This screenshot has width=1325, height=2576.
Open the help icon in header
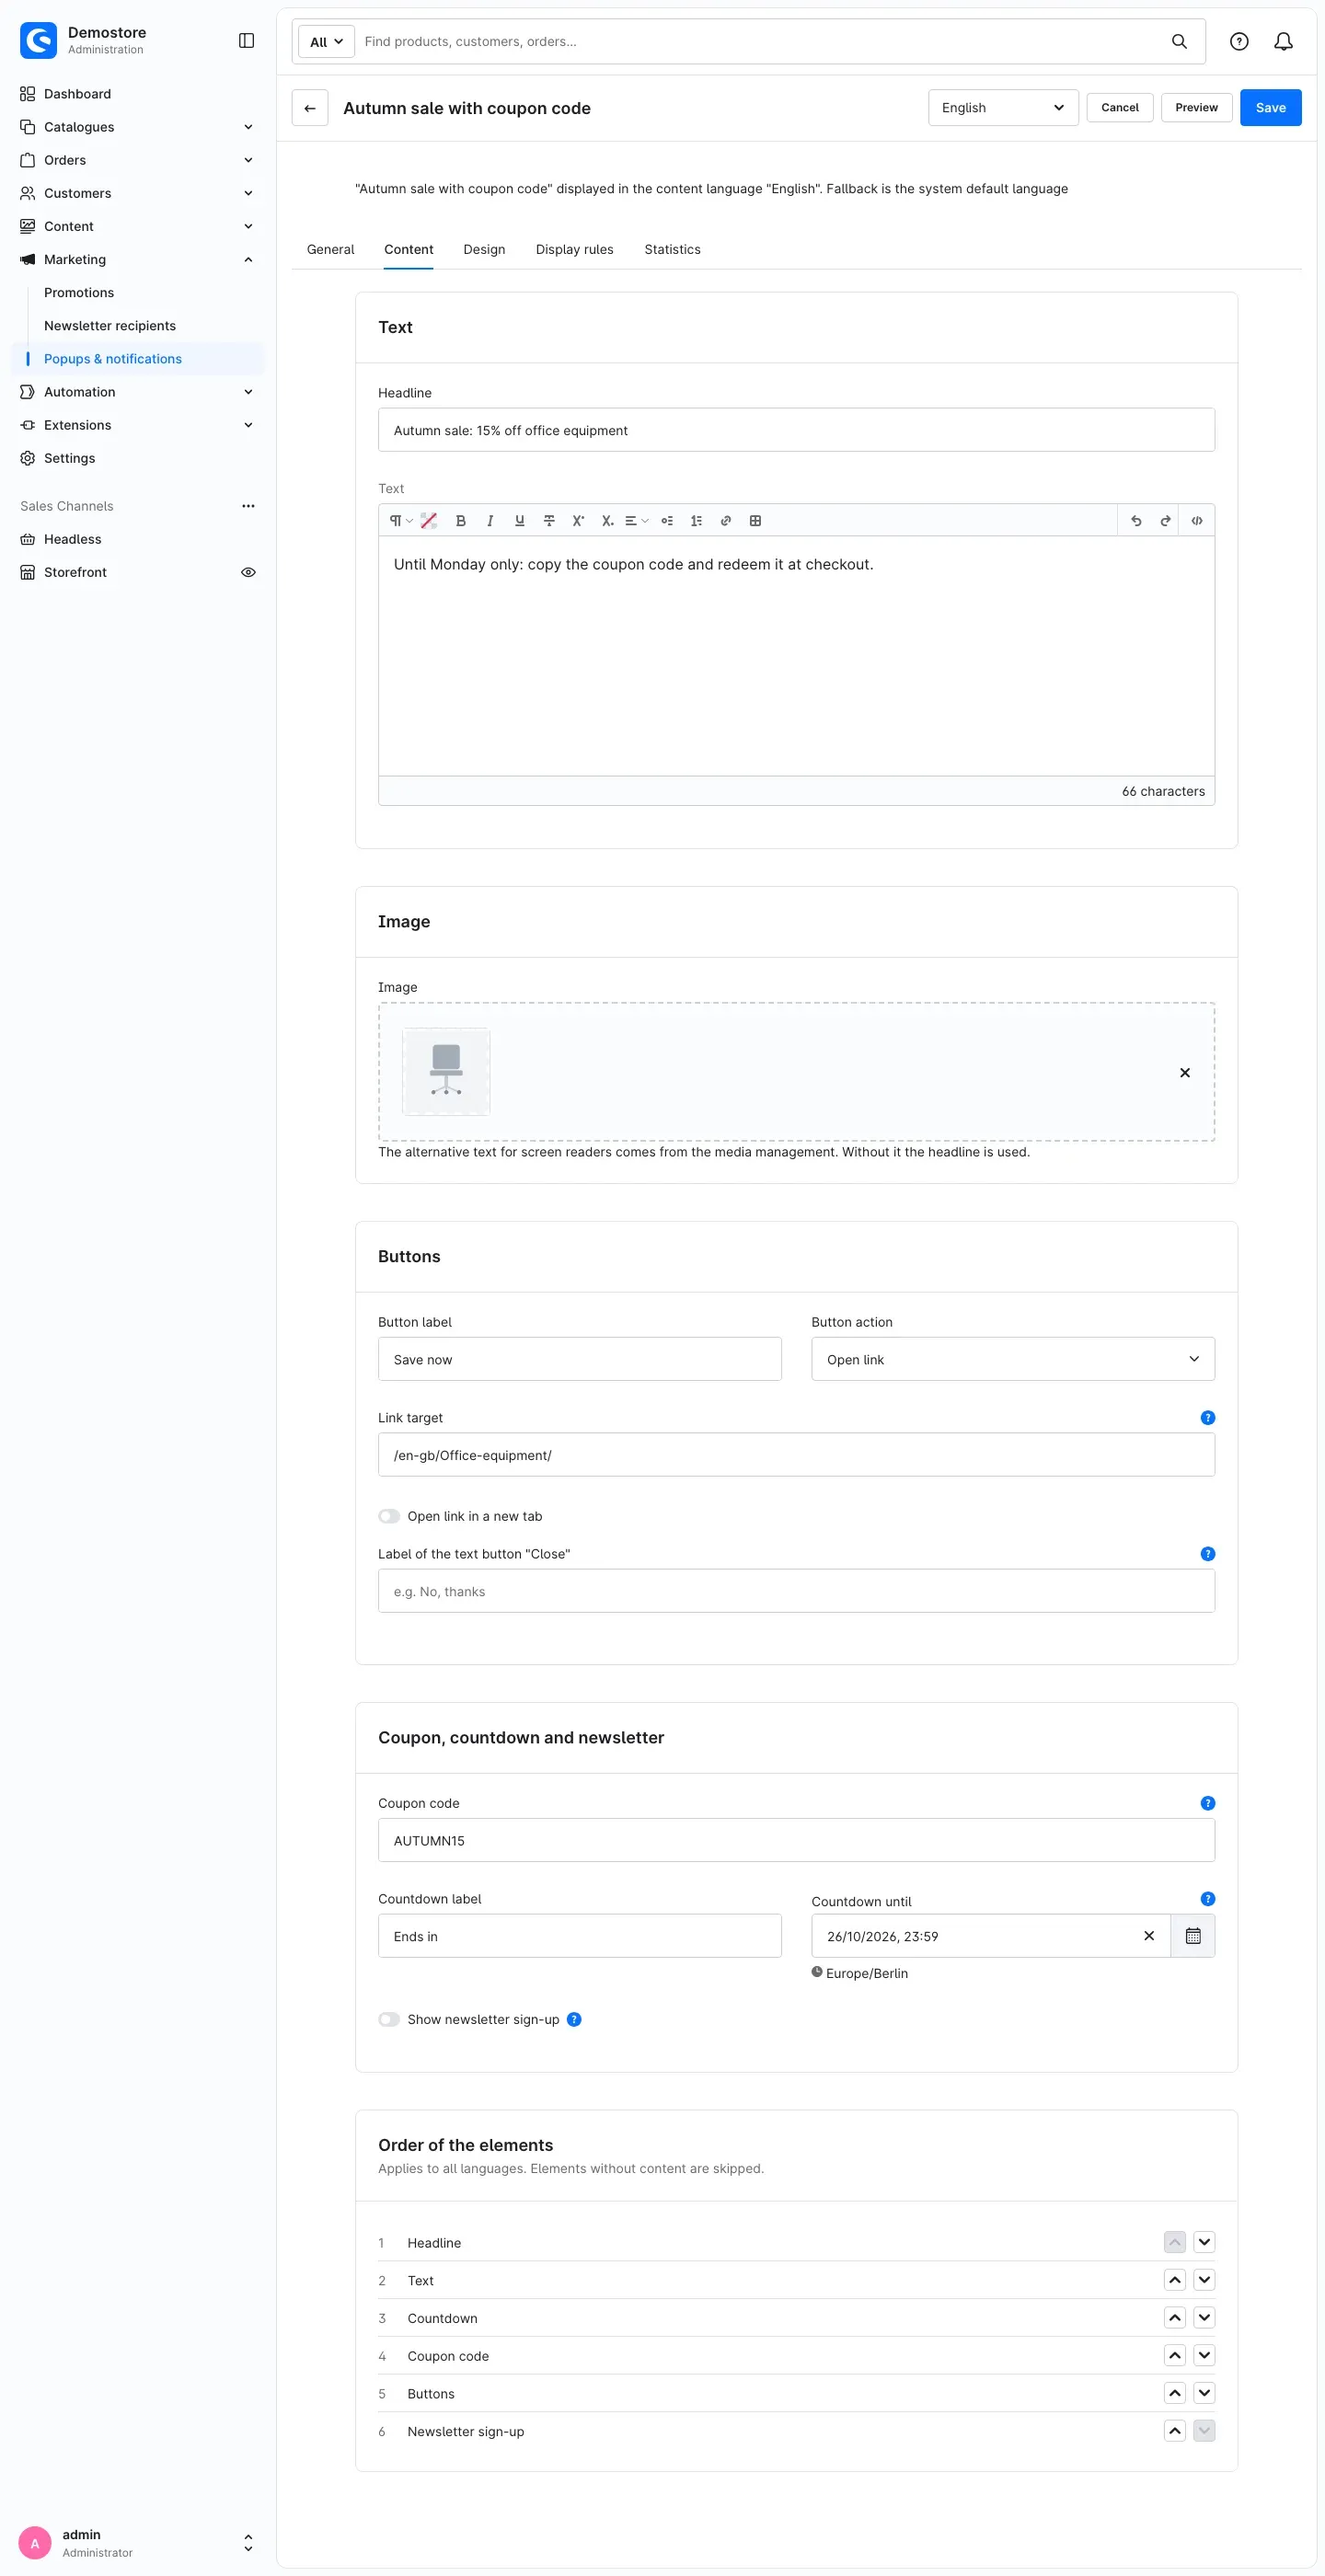[1239, 42]
